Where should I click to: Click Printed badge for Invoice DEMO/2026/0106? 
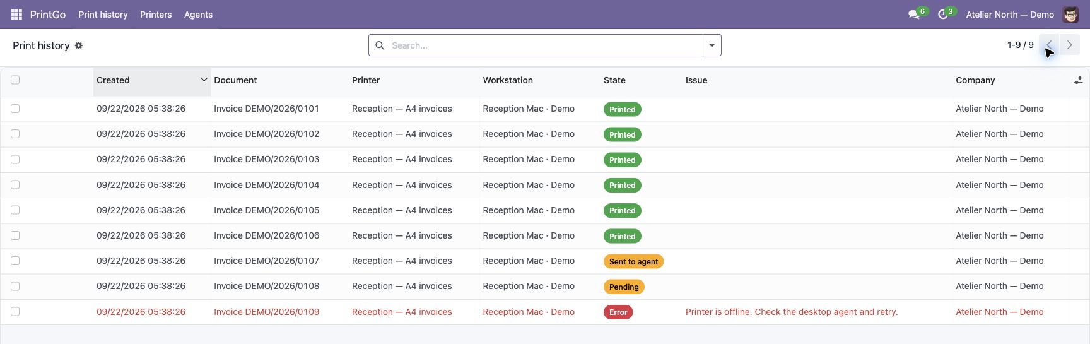(623, 236)
